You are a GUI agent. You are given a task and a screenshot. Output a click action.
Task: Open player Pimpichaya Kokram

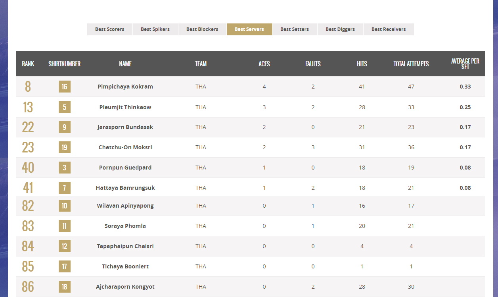pos(125,87)
